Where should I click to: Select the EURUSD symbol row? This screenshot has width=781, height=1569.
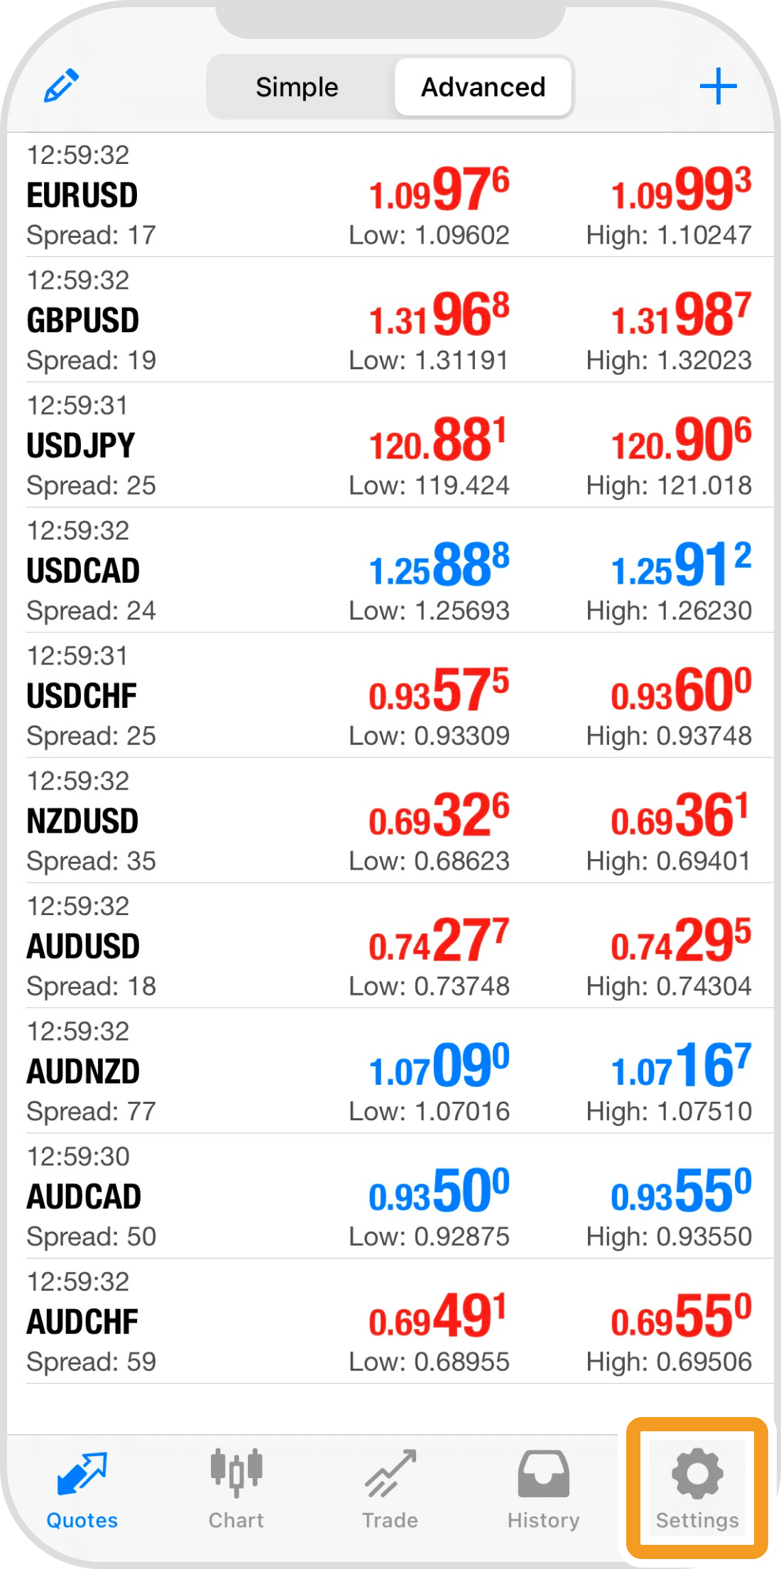pos(213,195)
